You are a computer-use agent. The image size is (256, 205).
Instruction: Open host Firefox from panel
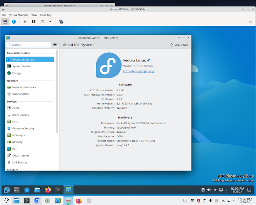[x=79, y=200]
